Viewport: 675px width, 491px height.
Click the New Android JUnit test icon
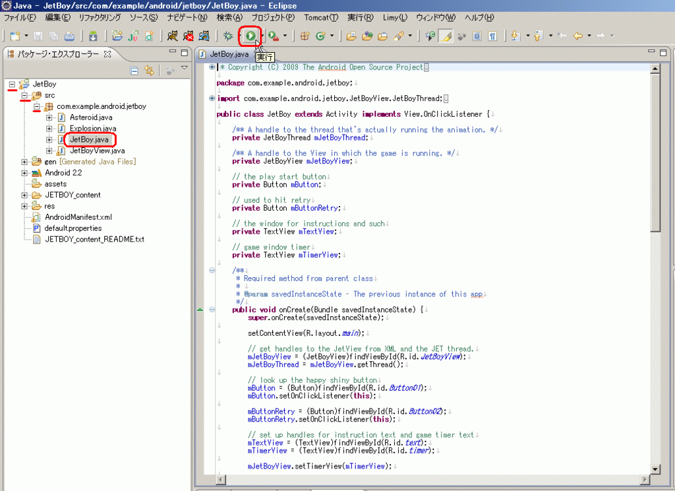click(x=133, y=36)
